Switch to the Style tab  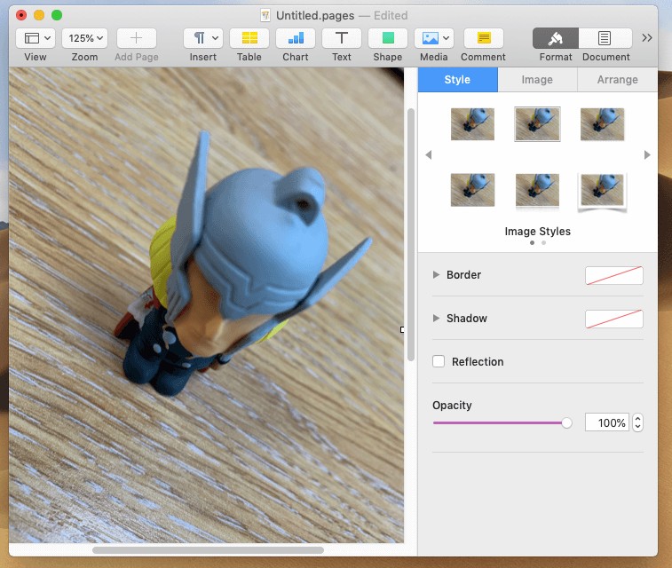(458, 80)
